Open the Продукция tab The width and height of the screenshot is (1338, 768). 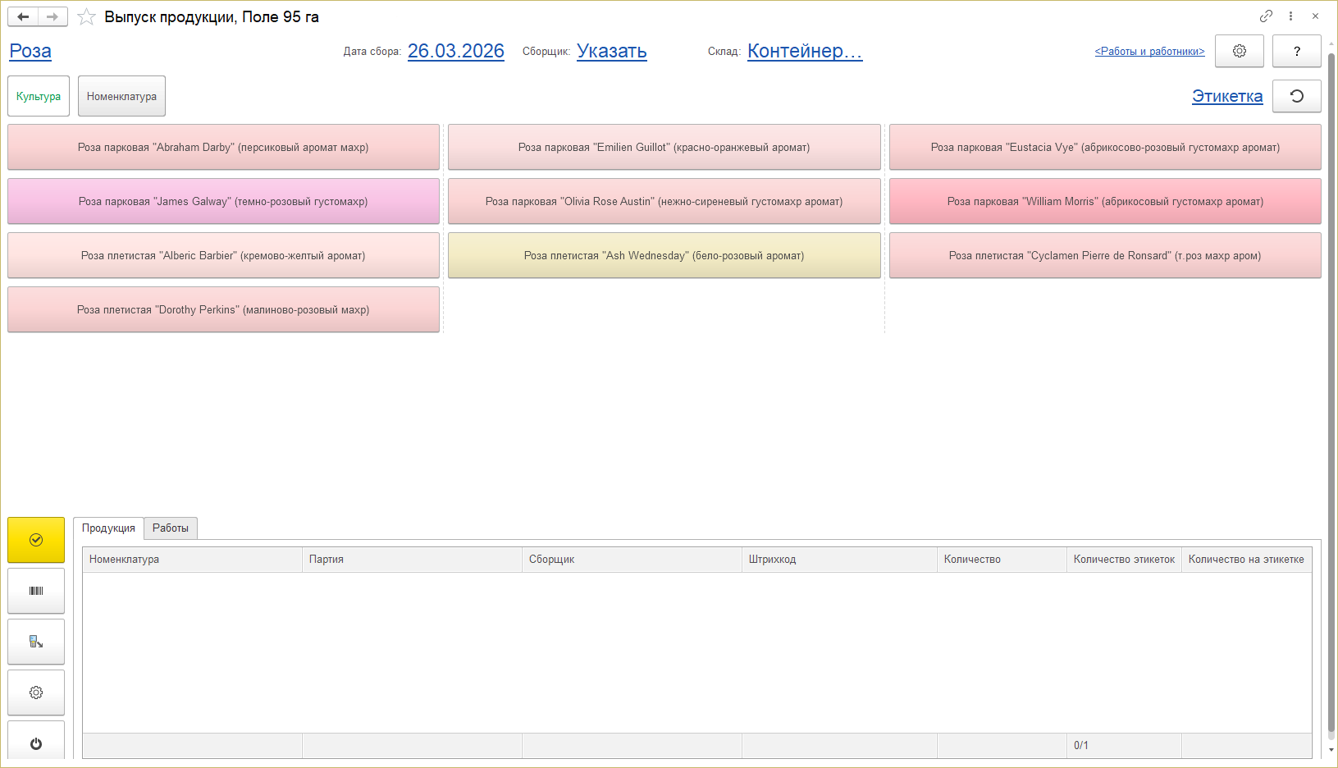pyautogui.click(x=108, y=528)
